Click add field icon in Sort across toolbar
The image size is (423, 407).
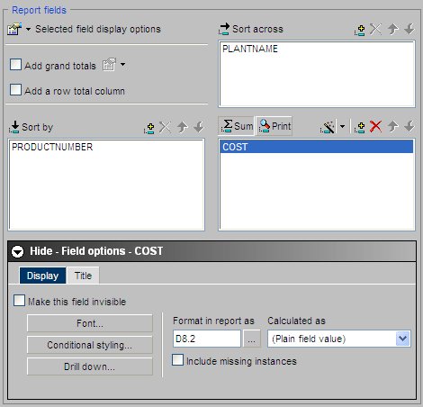click(359, 30)
